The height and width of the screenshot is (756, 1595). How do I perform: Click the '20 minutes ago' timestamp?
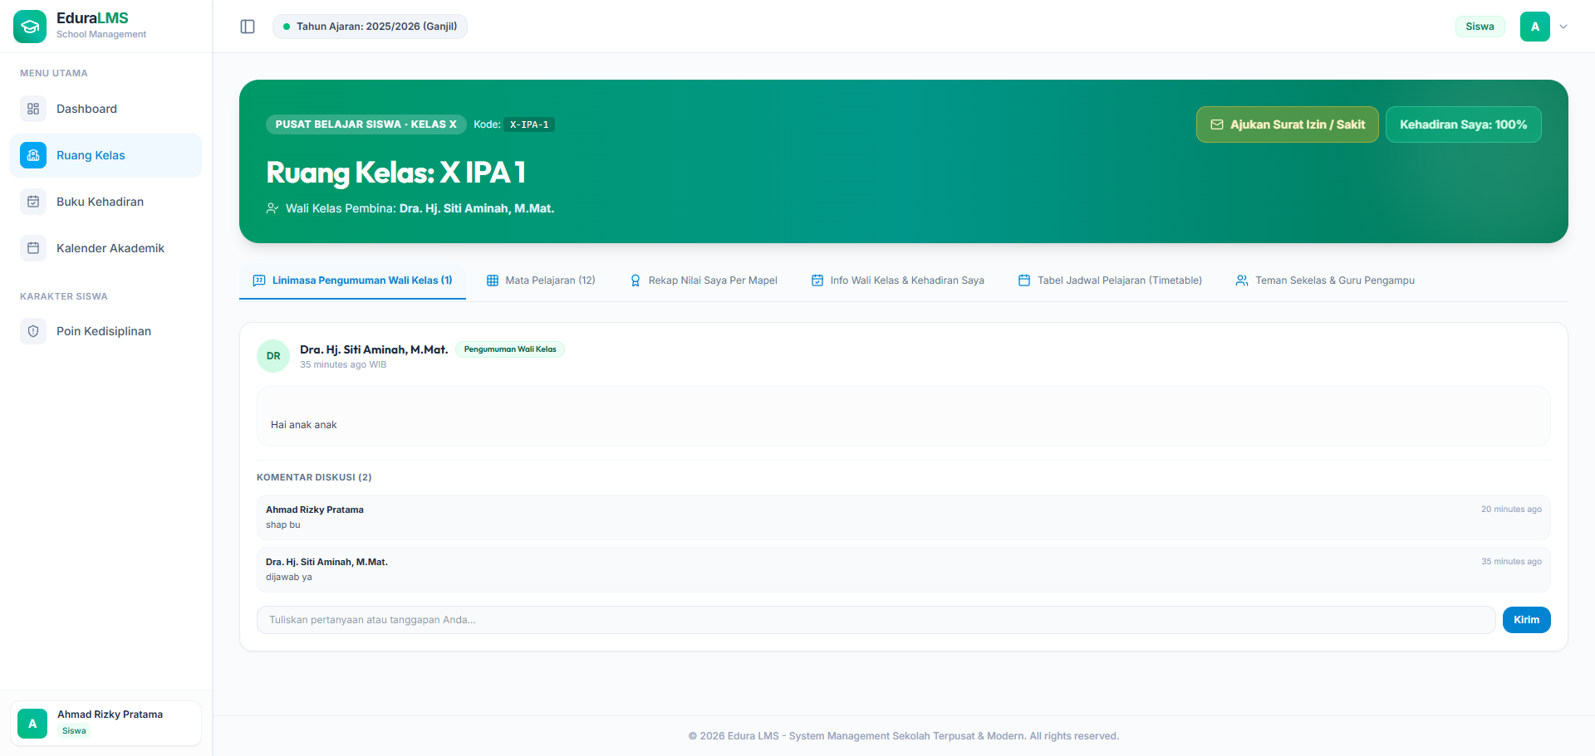click(1511, 510)
